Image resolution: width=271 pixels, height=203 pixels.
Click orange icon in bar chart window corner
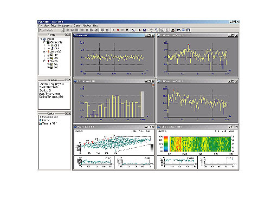point(153,85)
